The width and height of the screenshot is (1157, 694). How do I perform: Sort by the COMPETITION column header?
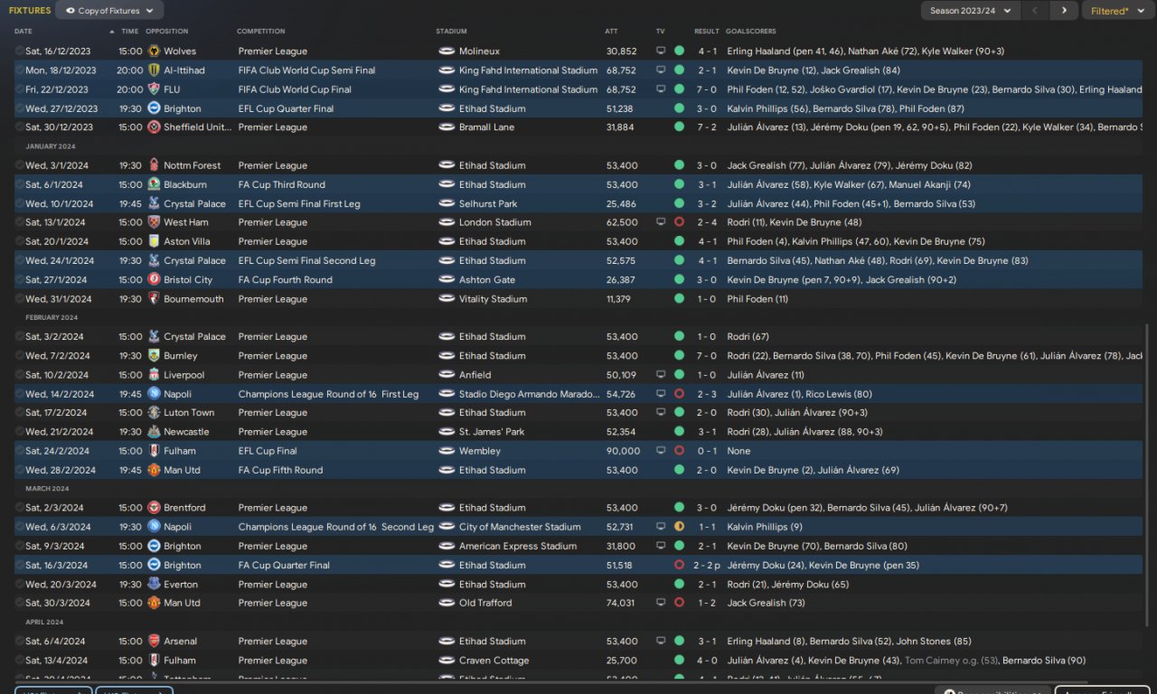point(261,32)
